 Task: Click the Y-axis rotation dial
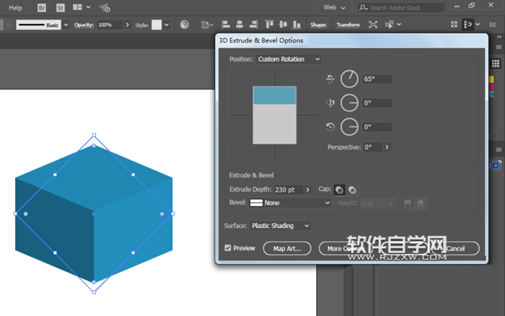pos(349,103)
